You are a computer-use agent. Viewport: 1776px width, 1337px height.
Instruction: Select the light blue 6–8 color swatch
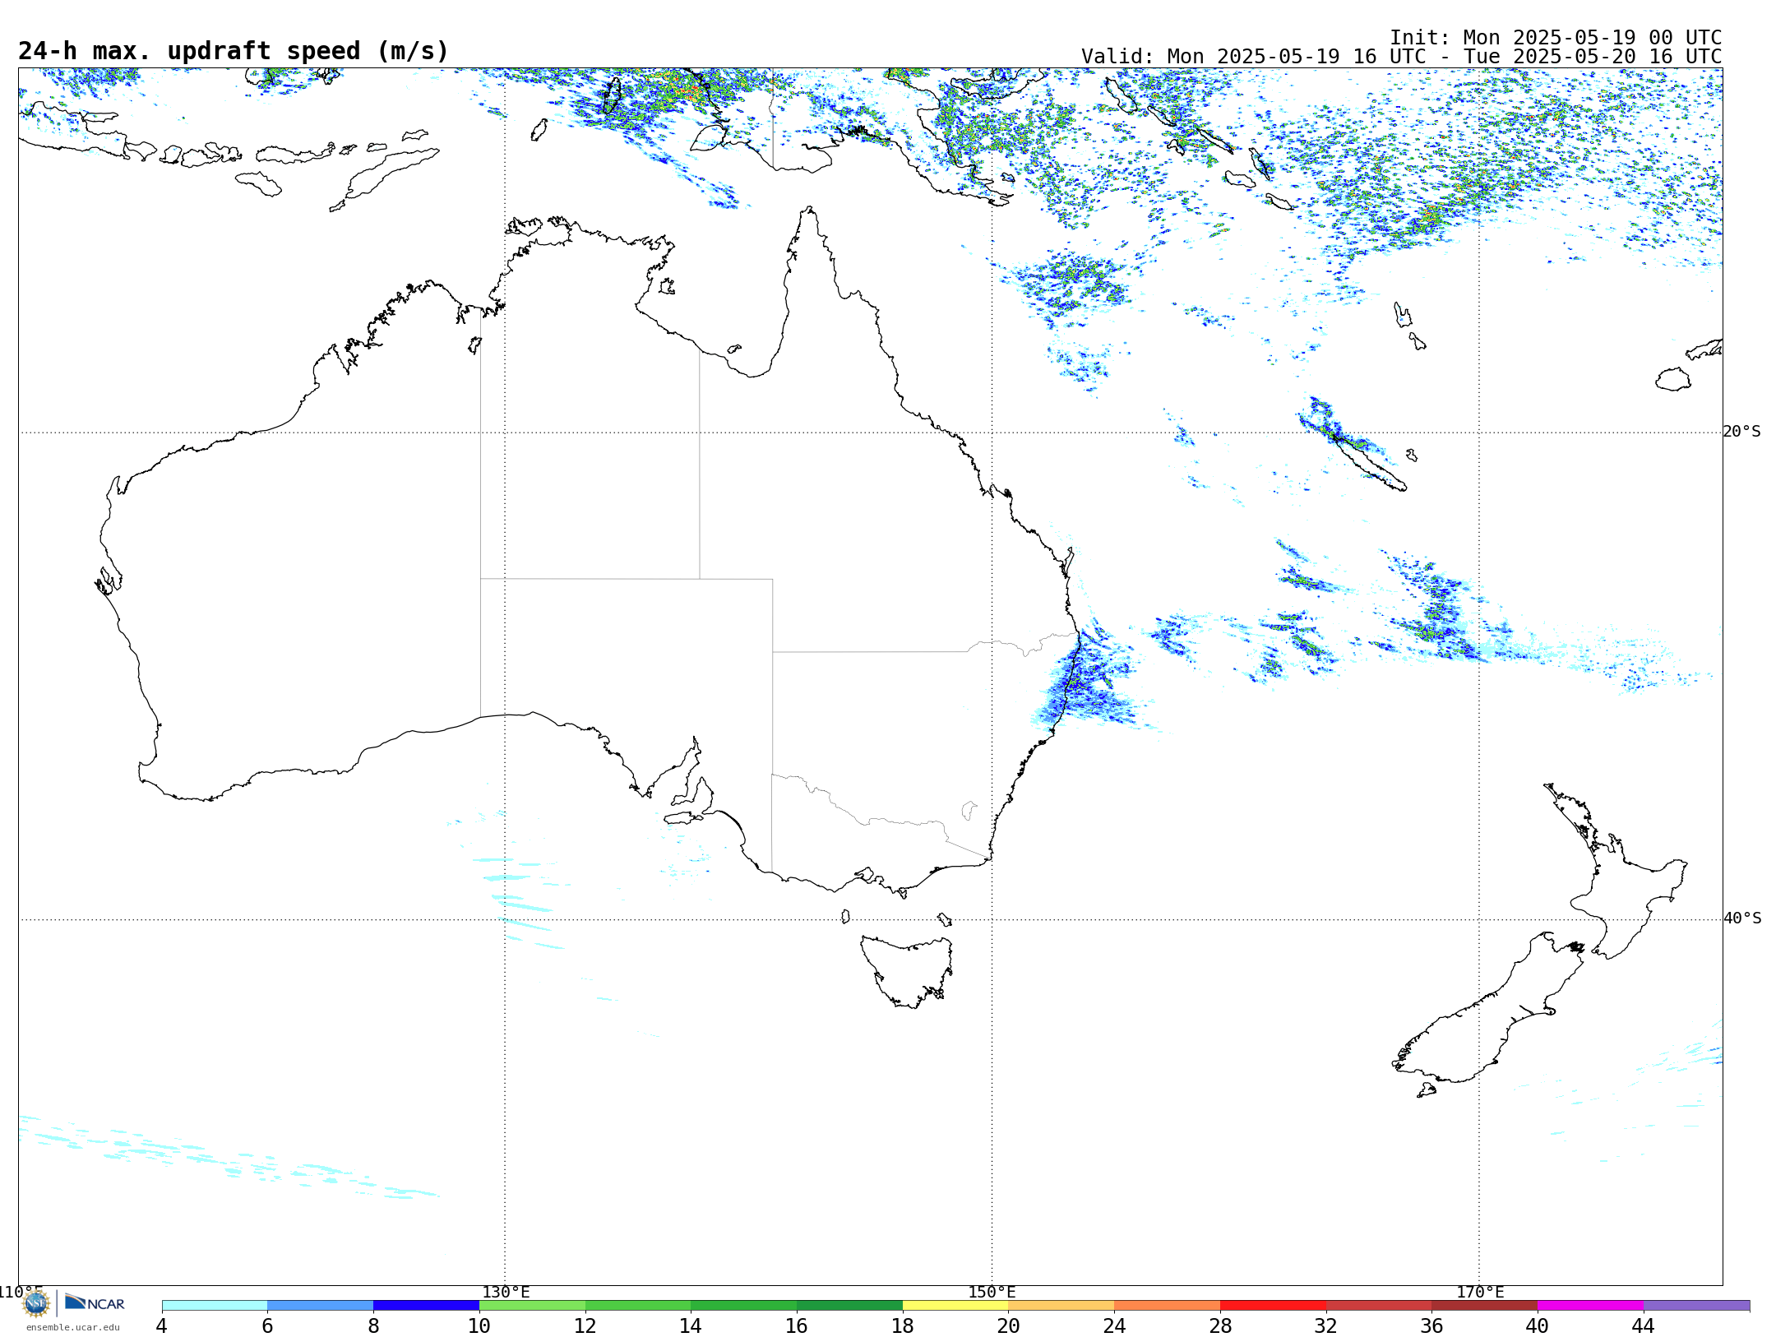click(x=321, y=1306)
